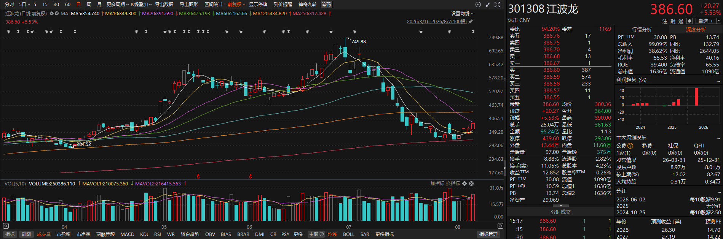
Task: Open 更多 sub-indicator list
Action: pos(298,234)
